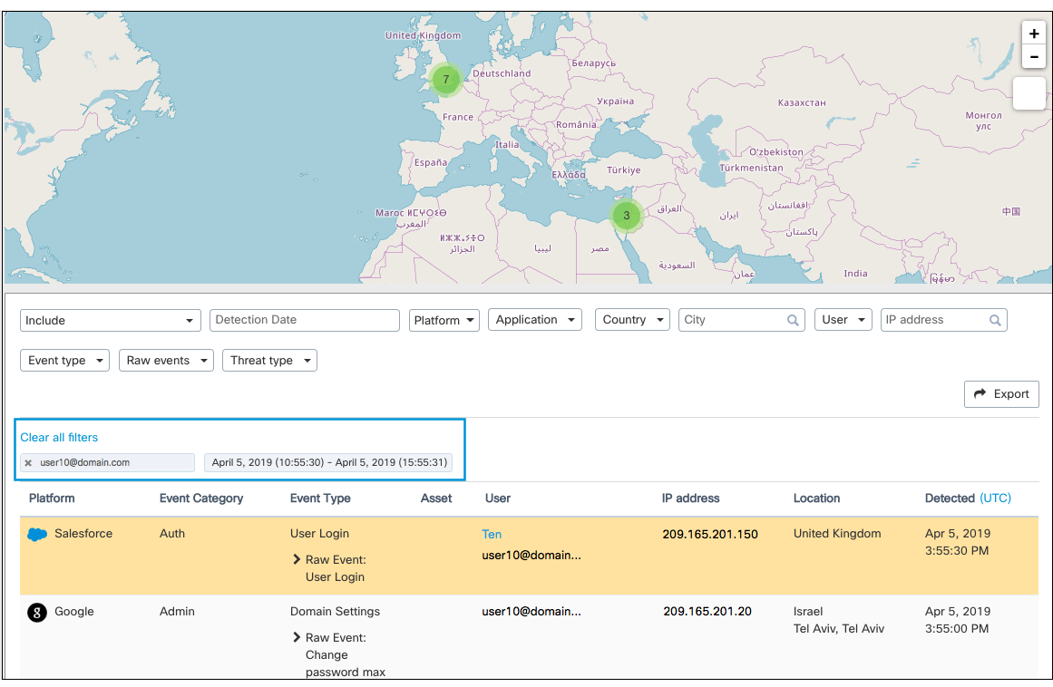The height and width of the screenshot is (687, 1053).
Task: Click the Detection Date input field
Action: (304, 320)
